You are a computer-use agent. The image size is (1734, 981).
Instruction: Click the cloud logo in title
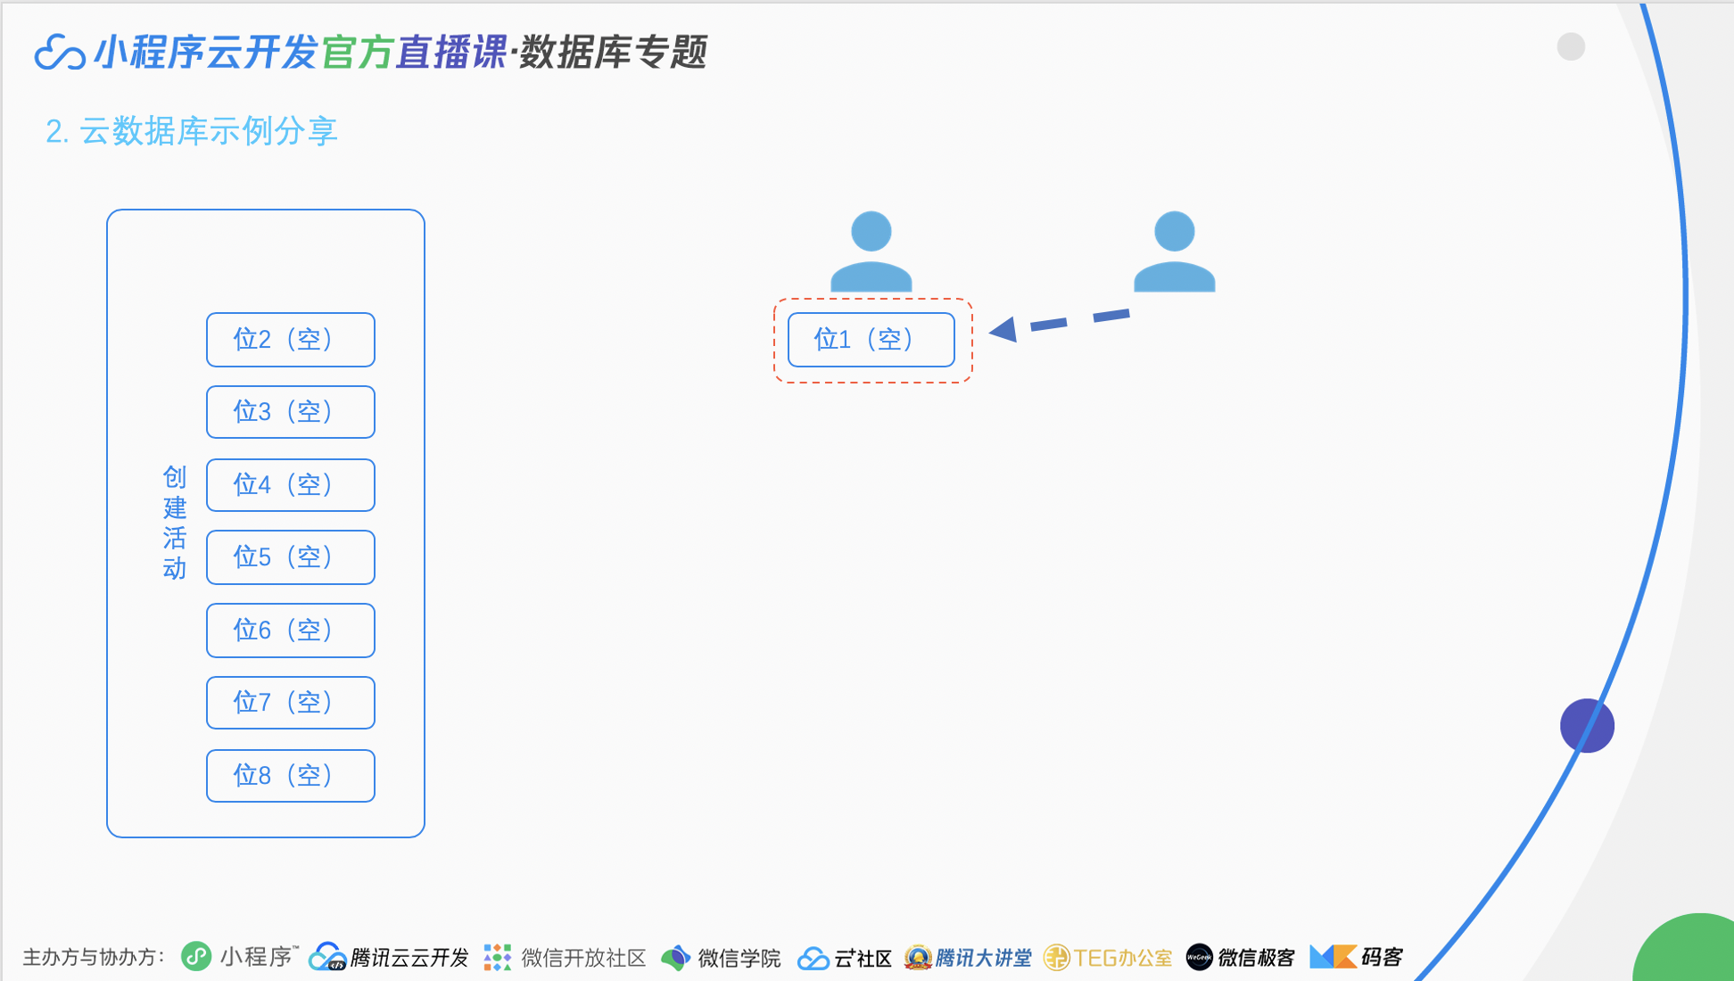[59, 52]
